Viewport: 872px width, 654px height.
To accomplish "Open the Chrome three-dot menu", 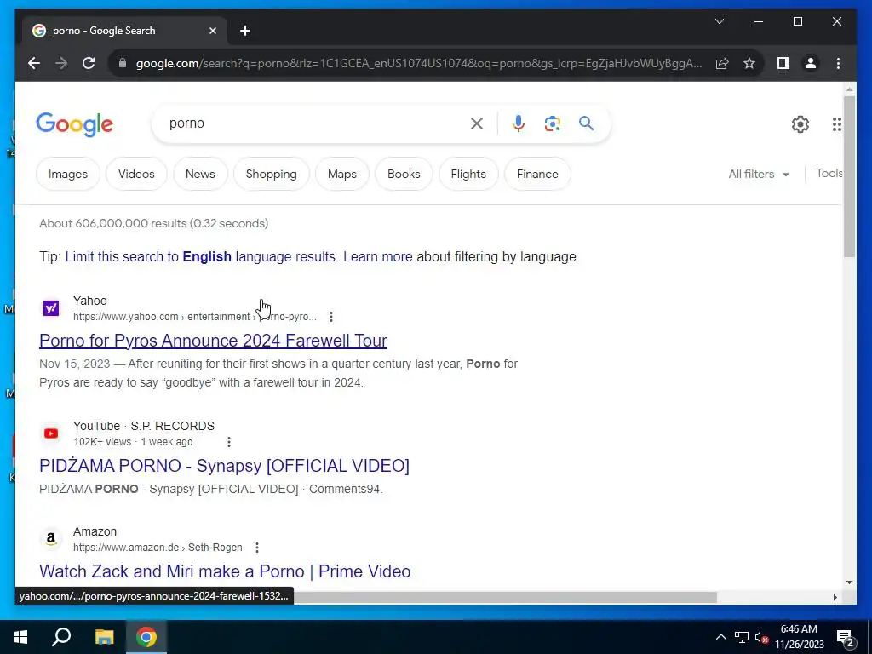I will (x=838, y=63).
